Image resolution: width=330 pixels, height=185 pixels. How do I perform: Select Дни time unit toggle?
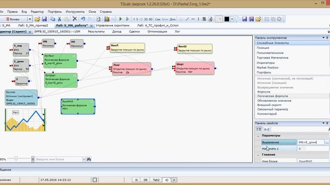(173, 19)
